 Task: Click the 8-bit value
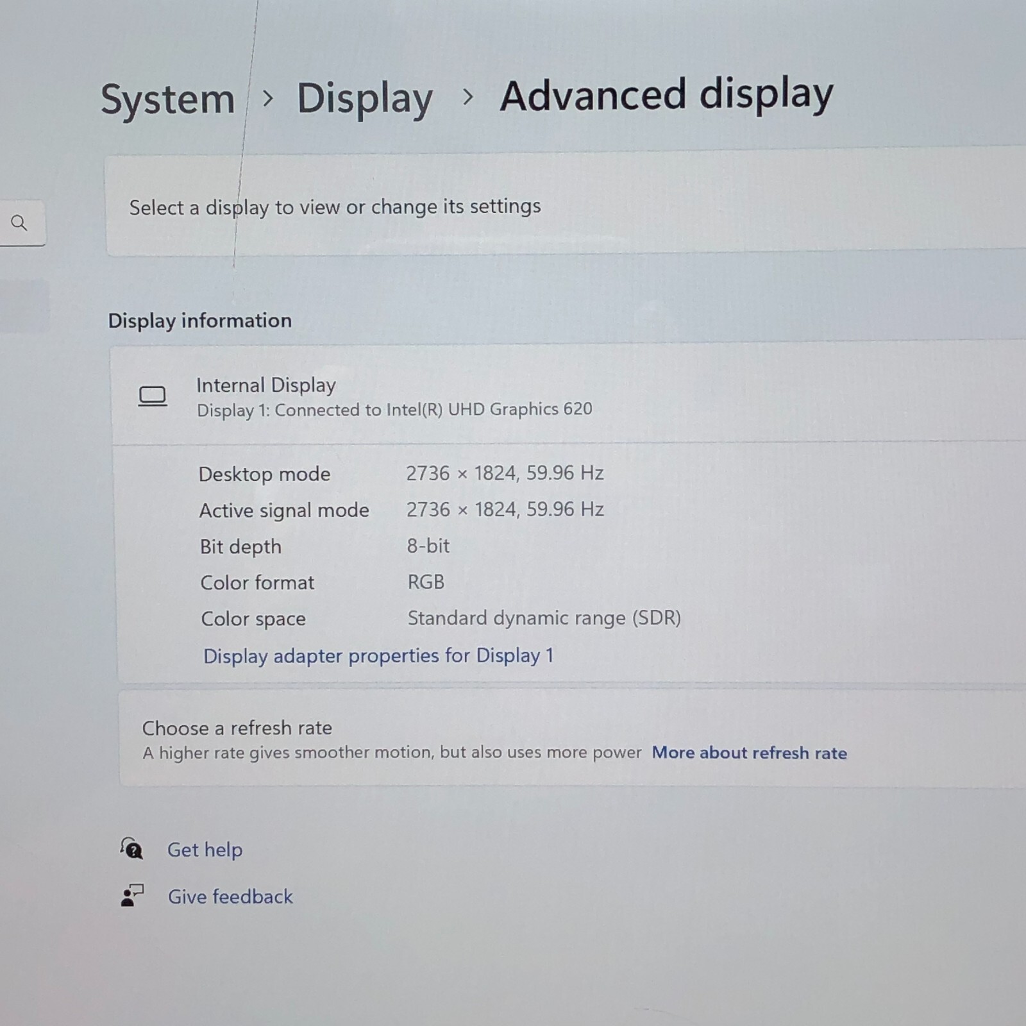pos(428,546)
